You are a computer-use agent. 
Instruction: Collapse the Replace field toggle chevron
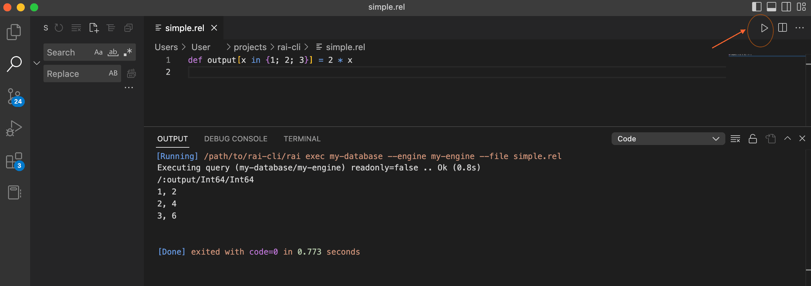tap(37, 63)
